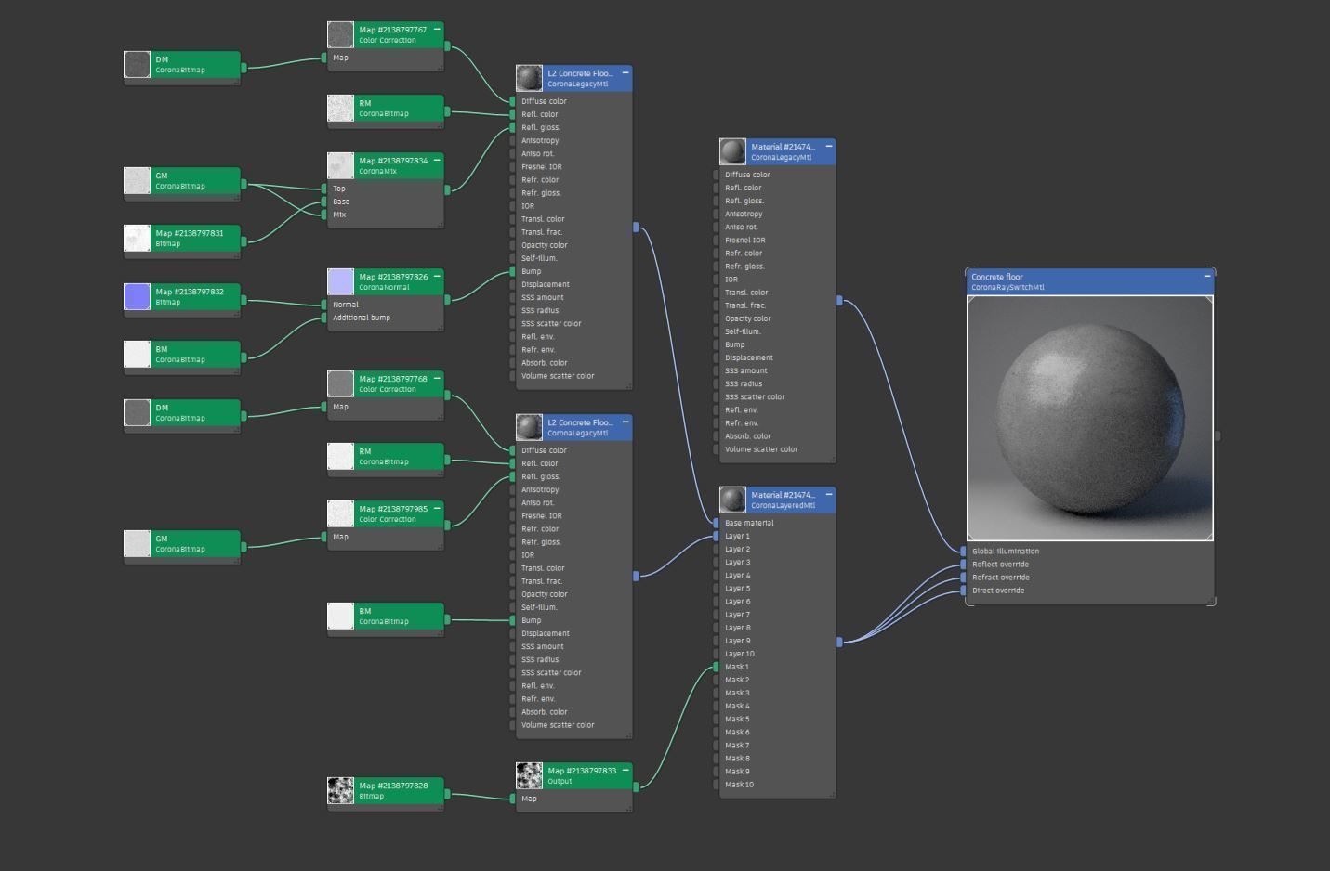The height and width of the screenshot is (871, 1330).
Task: Click the CoronaNormal node thumbnail icon
Action: tap(341, 281)
